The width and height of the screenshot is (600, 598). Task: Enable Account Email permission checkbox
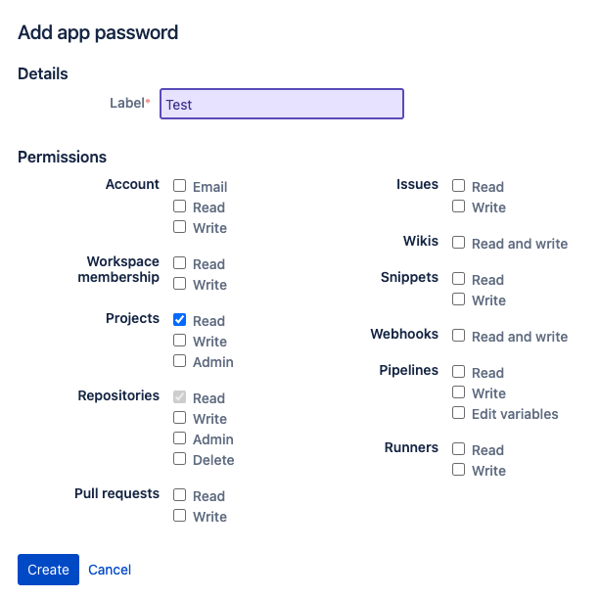[x=180, y=186]
